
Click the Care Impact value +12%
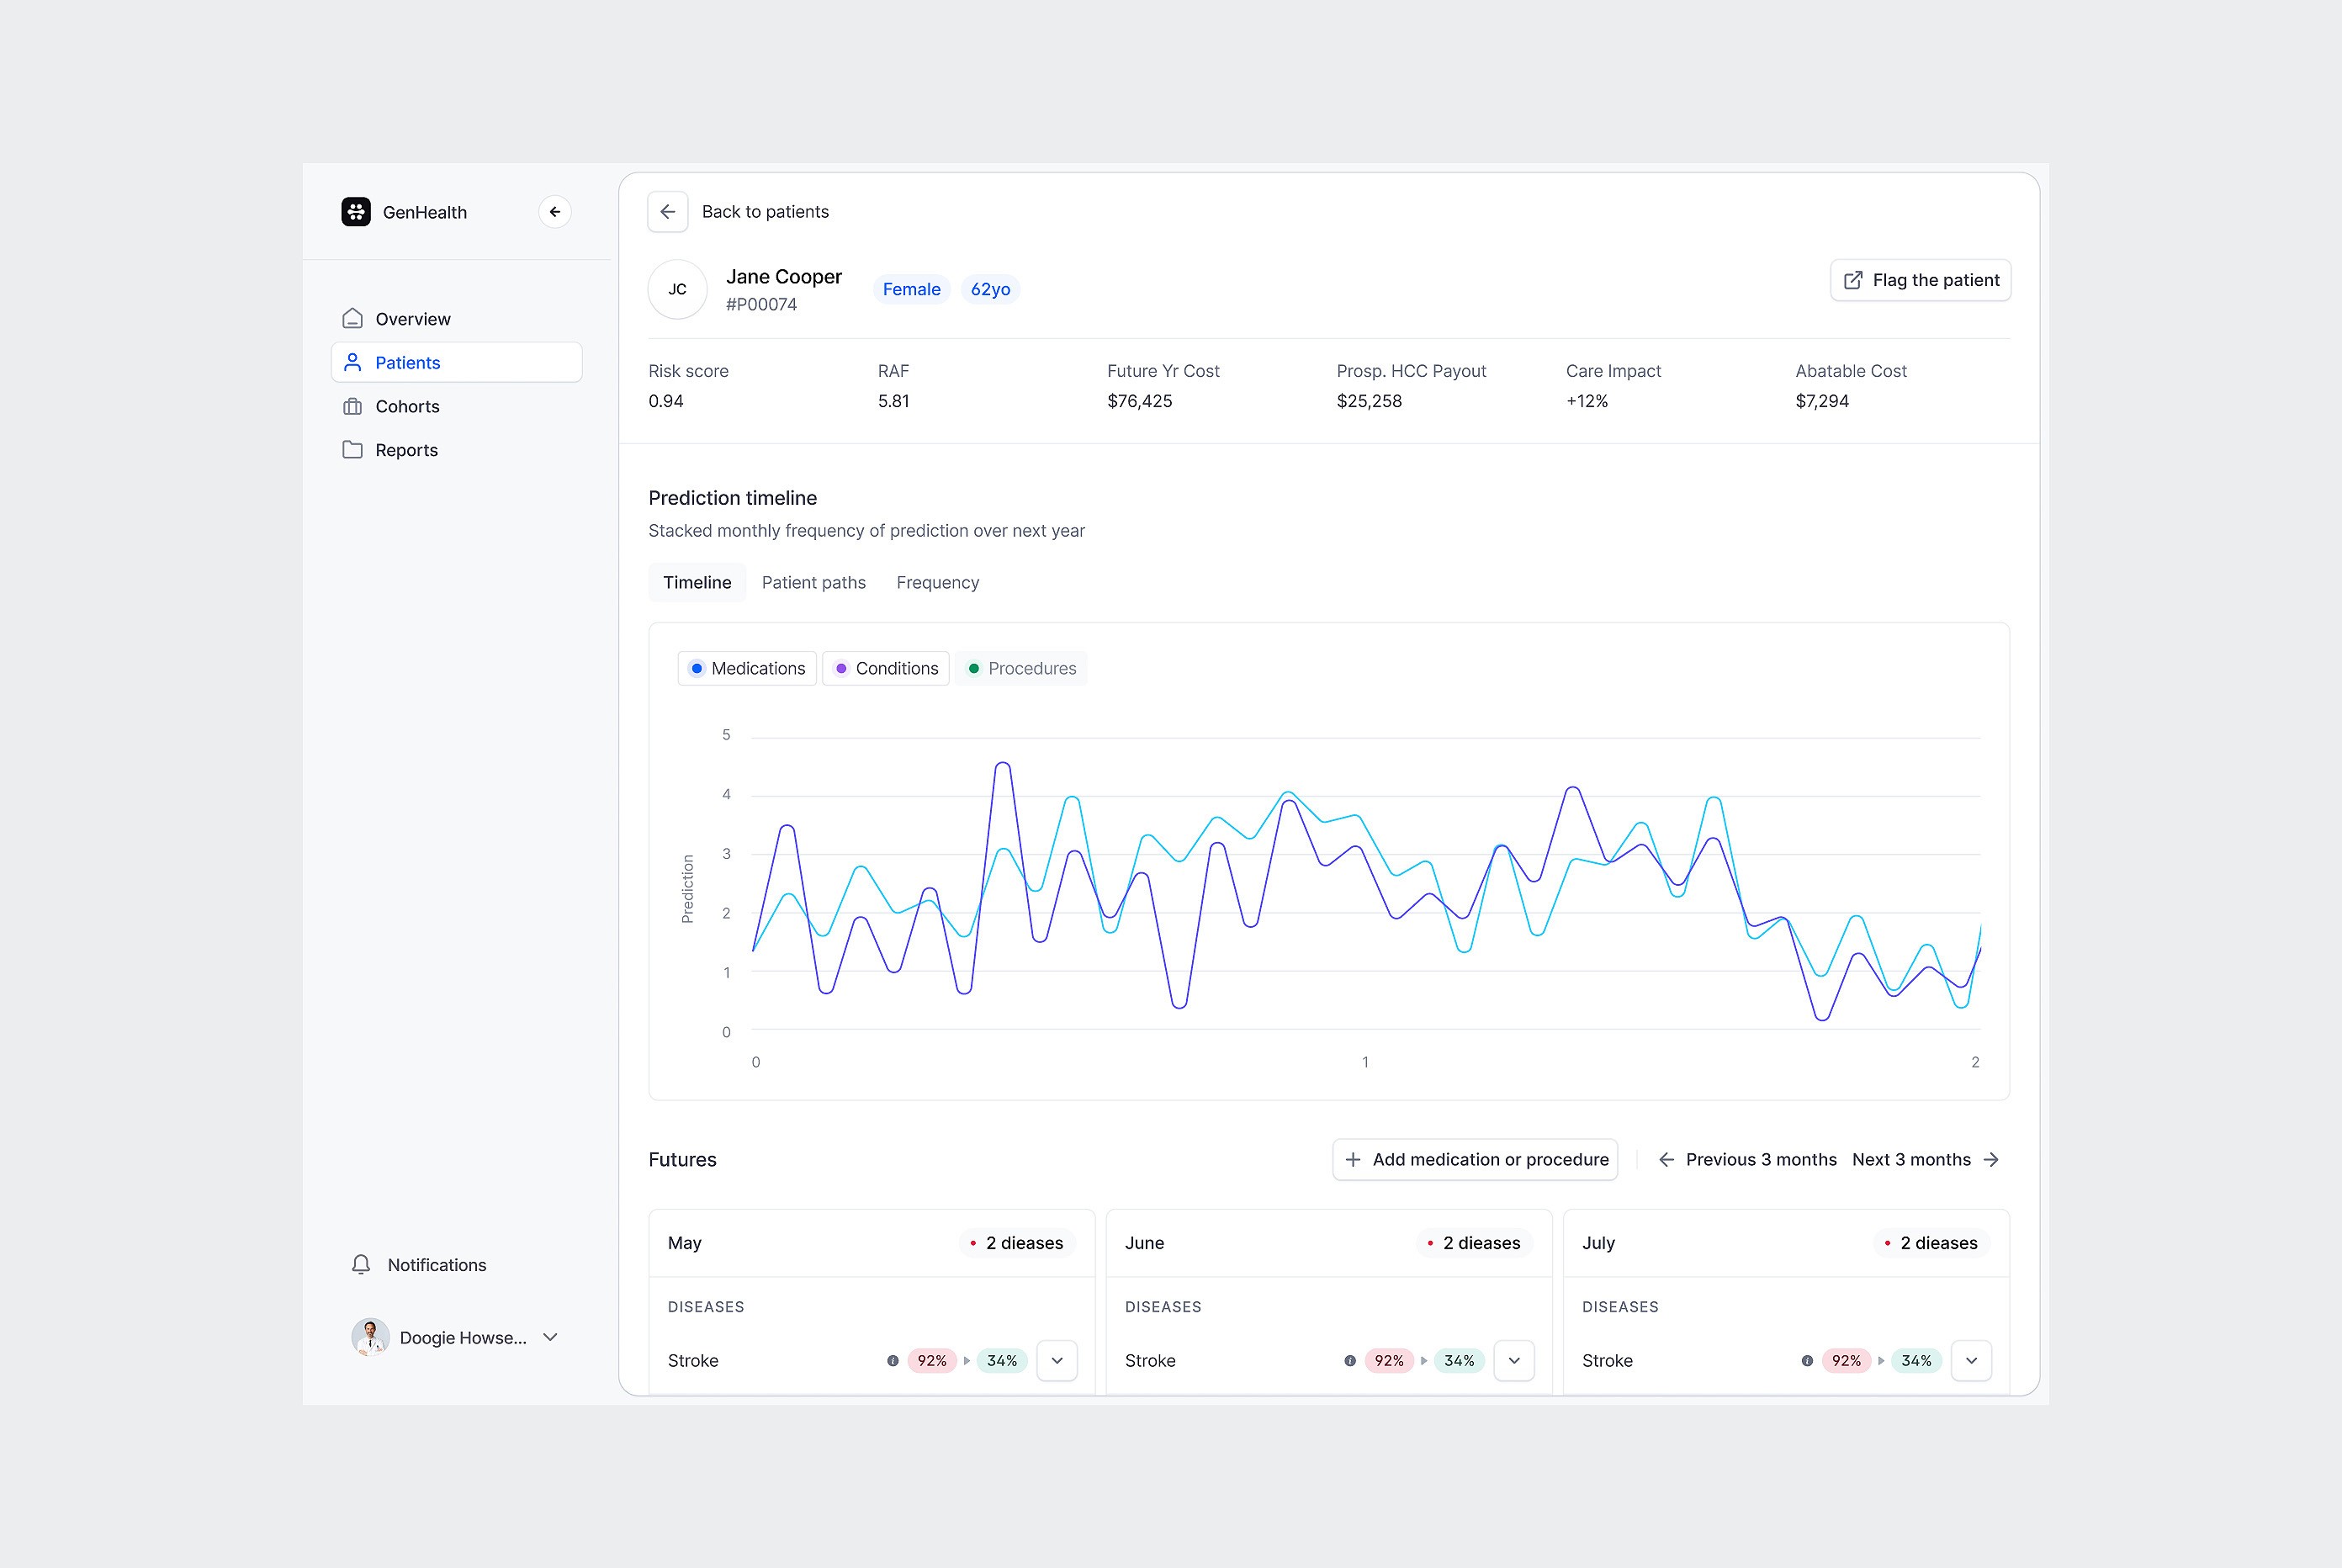pos(1587,401)
